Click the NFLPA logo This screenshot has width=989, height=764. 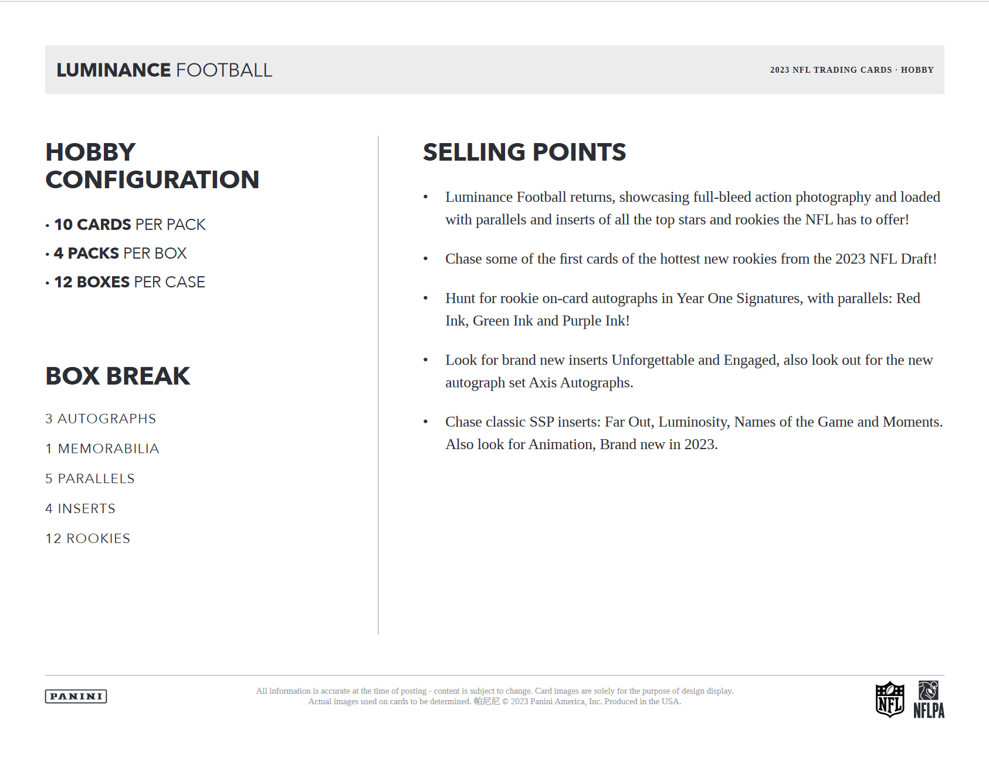tap(929, 700)
